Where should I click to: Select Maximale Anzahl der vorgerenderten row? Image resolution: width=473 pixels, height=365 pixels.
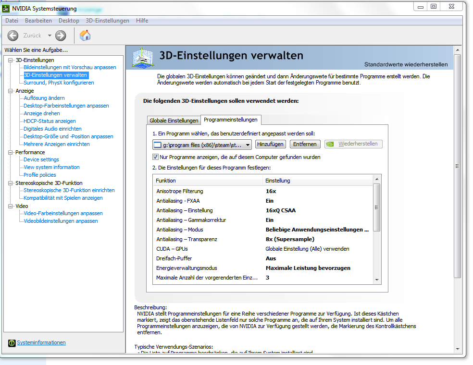tap(263, 278)
